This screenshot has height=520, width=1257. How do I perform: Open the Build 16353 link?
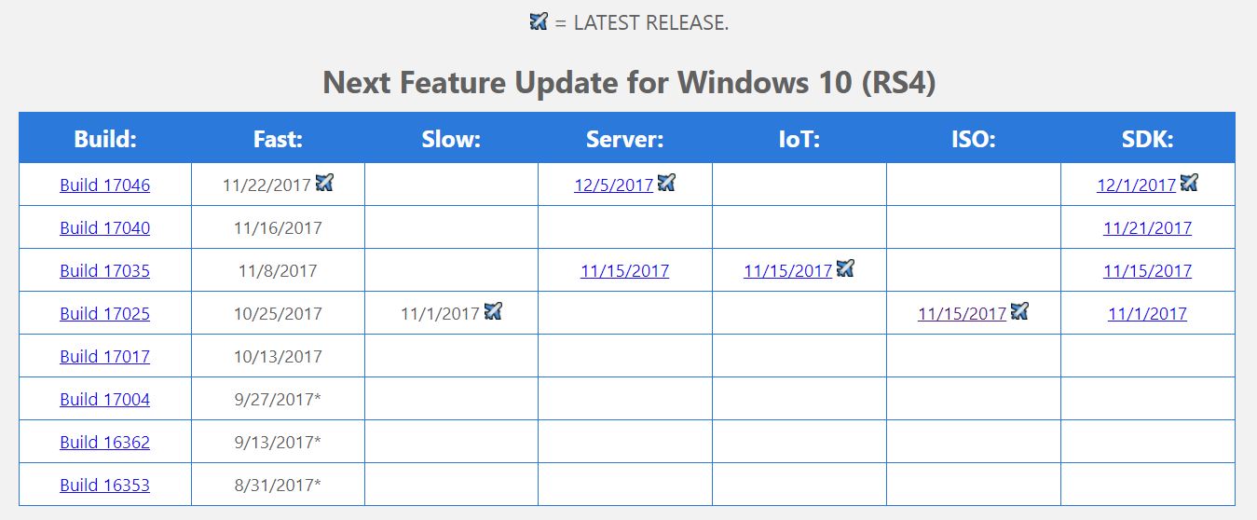104,485
